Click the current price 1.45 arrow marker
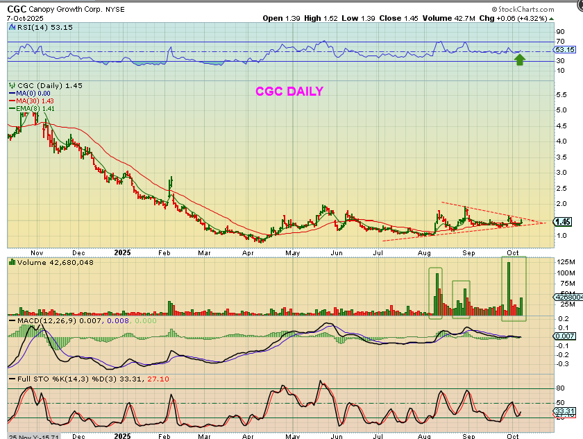Image resolution: width=583 pixels, height=439 pixels. (562, 221)
